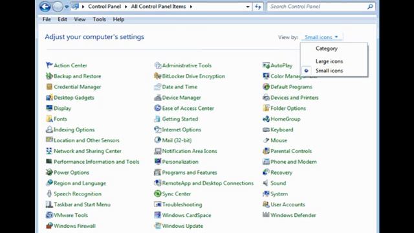
Task: Click the Administrative Tools icon
Action: point(158,65)
